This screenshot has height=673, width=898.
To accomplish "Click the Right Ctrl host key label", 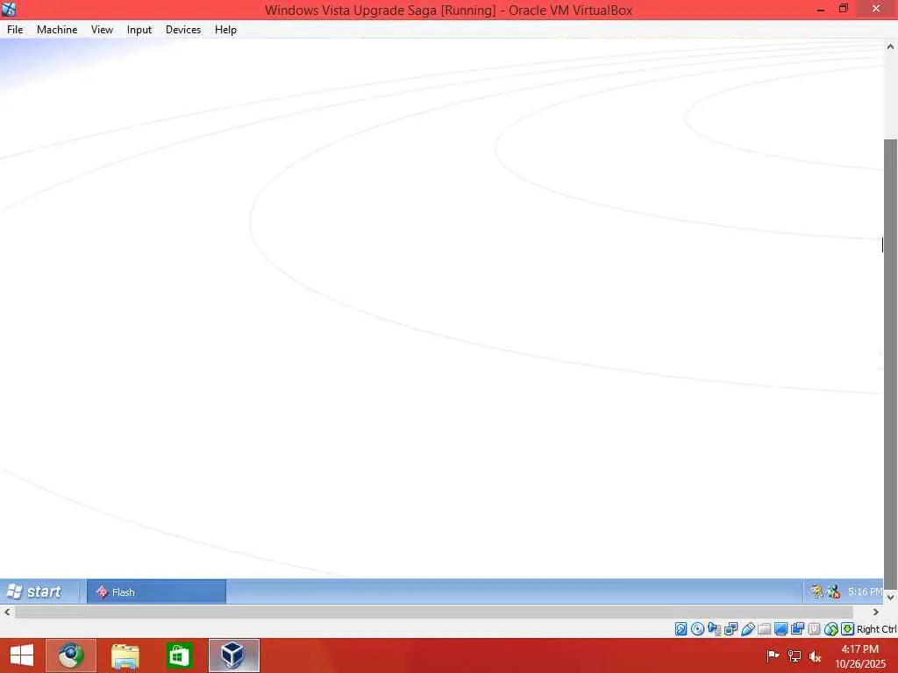I will click(876, 629).
